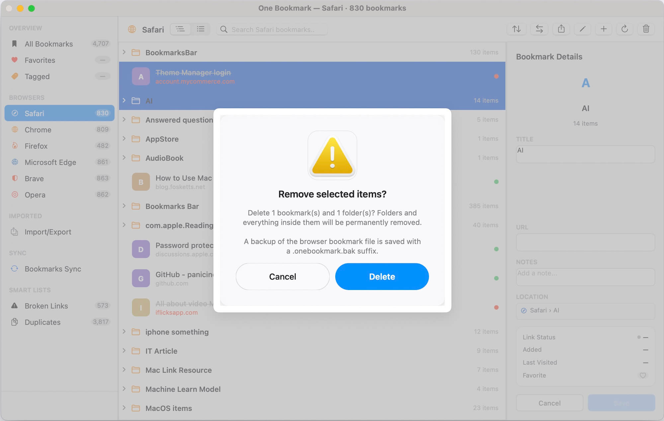Click Cancel in Bookmark Details panel
This screenshot has height=421, width=664.
(x=549, y=403)
